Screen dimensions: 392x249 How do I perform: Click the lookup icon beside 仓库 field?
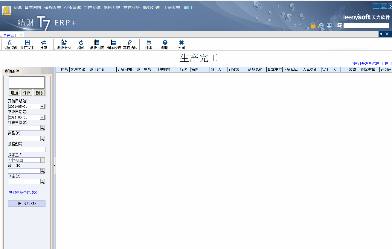click(42, 182)
